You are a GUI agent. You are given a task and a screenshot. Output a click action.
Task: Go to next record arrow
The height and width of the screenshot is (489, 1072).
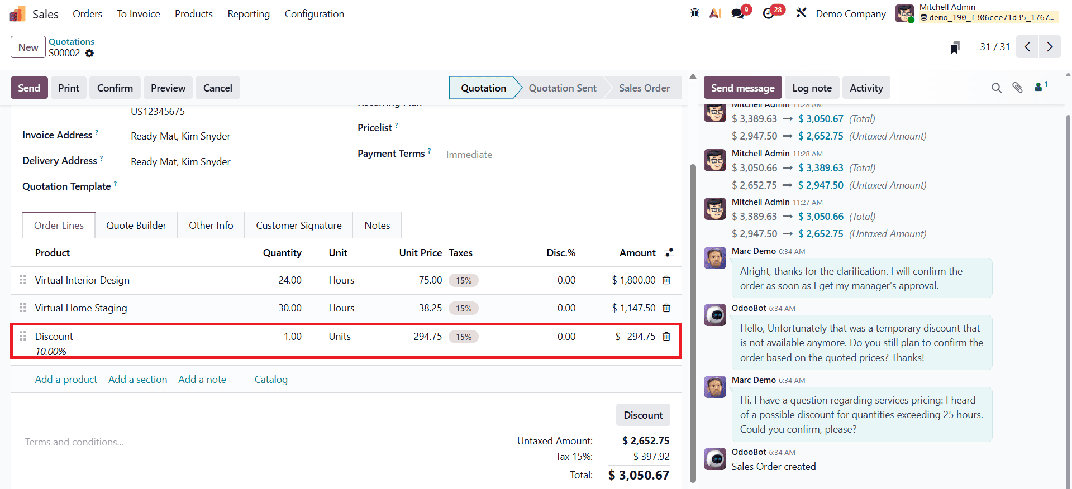click(x=1050, y=47)
